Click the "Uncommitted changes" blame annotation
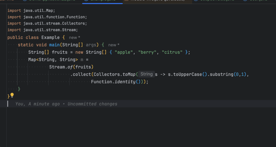The width and height of the screenshot is (276, 147). (x=92, y=104)
